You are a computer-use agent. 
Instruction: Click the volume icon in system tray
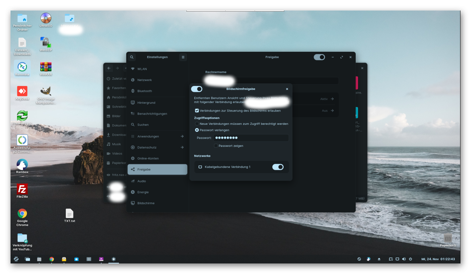click(x=404, y=259)
